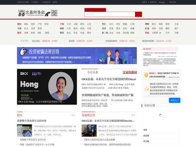196x147 pixels.
Task: Open the sitemap link
Action: [162, 2]
